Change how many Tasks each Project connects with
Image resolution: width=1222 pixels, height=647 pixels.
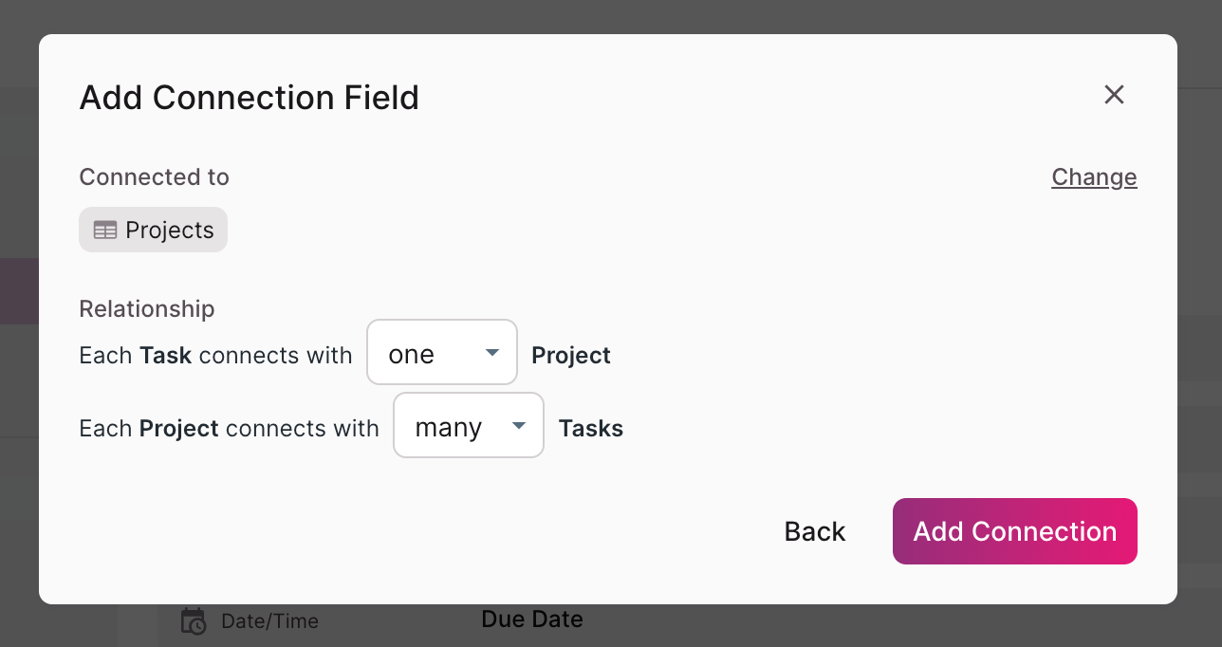click(x=468, y=425)
